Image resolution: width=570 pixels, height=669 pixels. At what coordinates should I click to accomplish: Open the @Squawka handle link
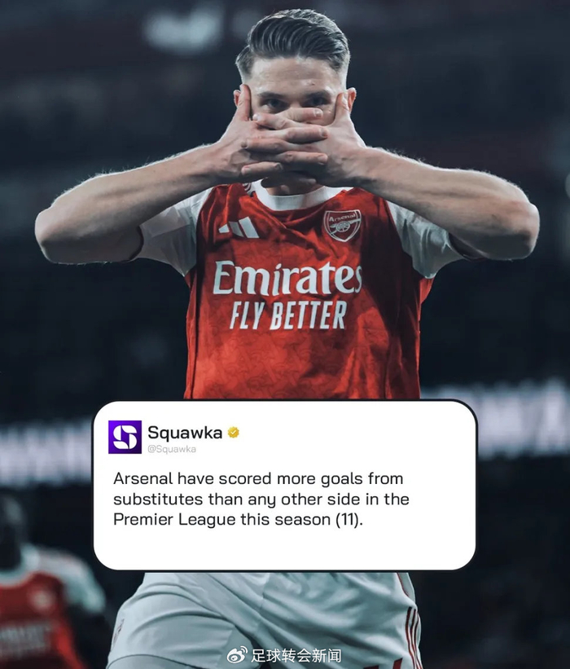172,449
